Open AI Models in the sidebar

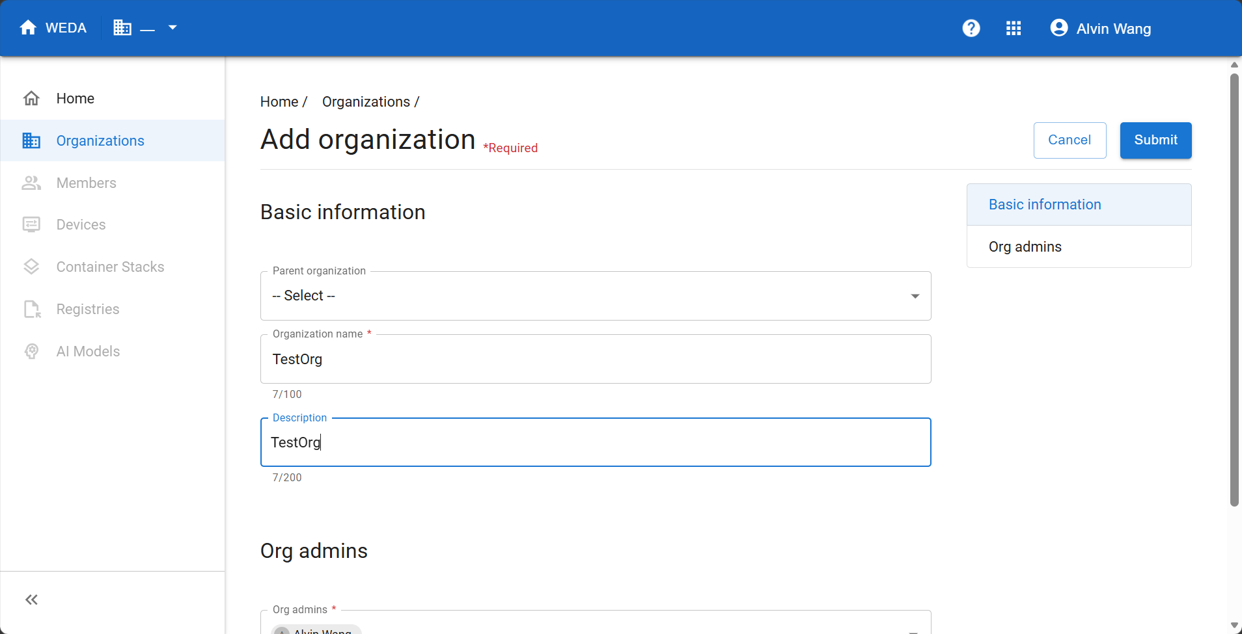click(113, 351)
